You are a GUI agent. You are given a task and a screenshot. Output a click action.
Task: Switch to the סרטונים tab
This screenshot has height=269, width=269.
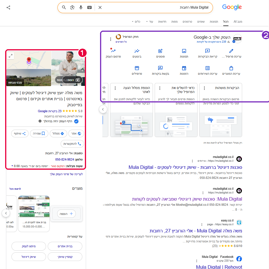click(187, 21)
